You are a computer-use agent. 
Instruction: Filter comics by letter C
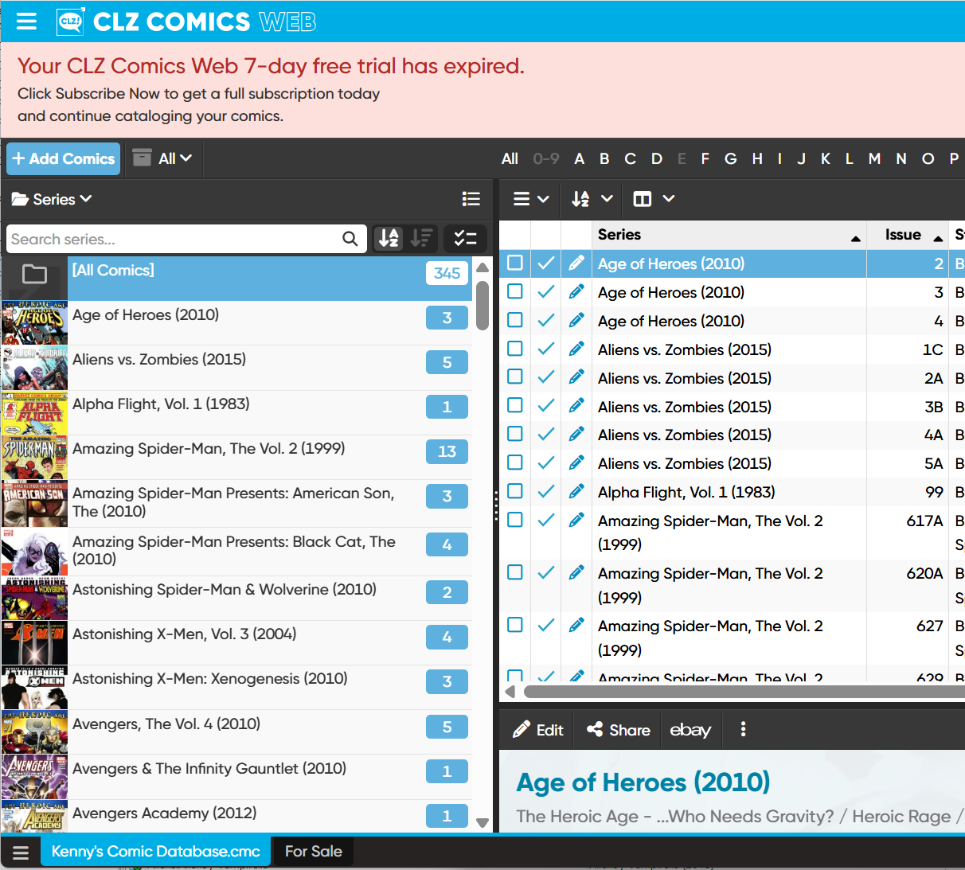tap(630, 158)
